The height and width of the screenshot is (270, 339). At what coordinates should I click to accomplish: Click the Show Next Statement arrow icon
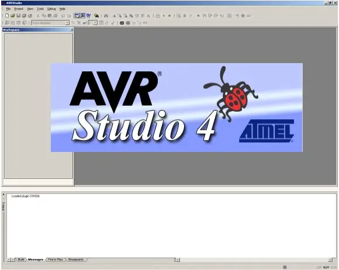[x=198, y=16]
